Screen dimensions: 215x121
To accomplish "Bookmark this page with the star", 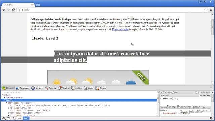I will (206, 10).
